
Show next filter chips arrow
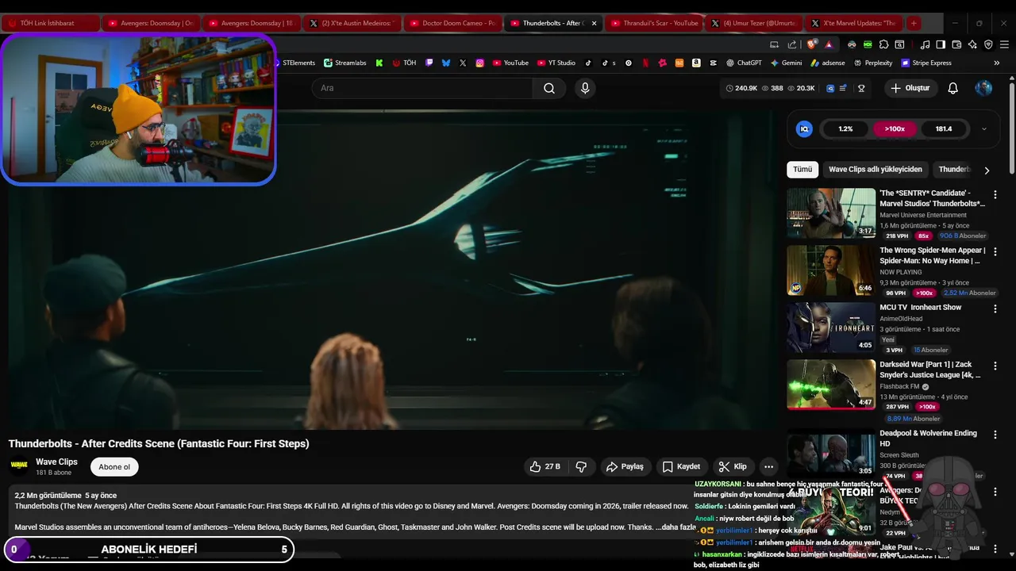(x=987, y=170)
